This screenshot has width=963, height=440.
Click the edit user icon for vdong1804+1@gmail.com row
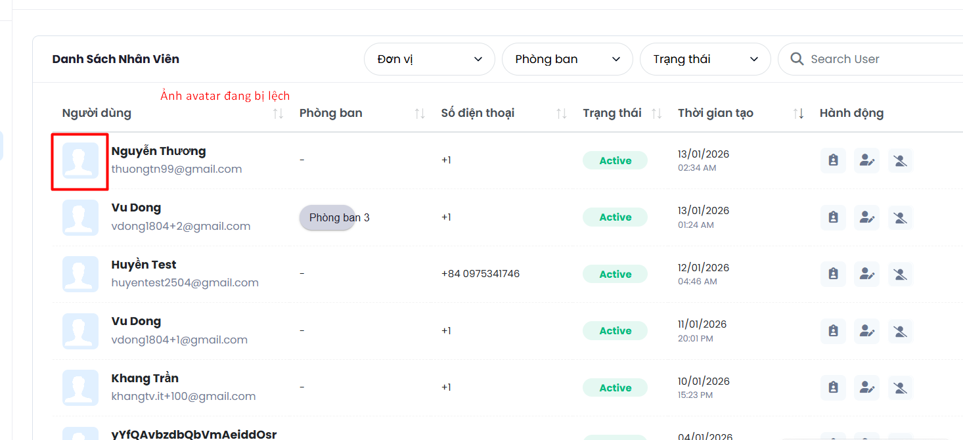[x=866, y=331]
